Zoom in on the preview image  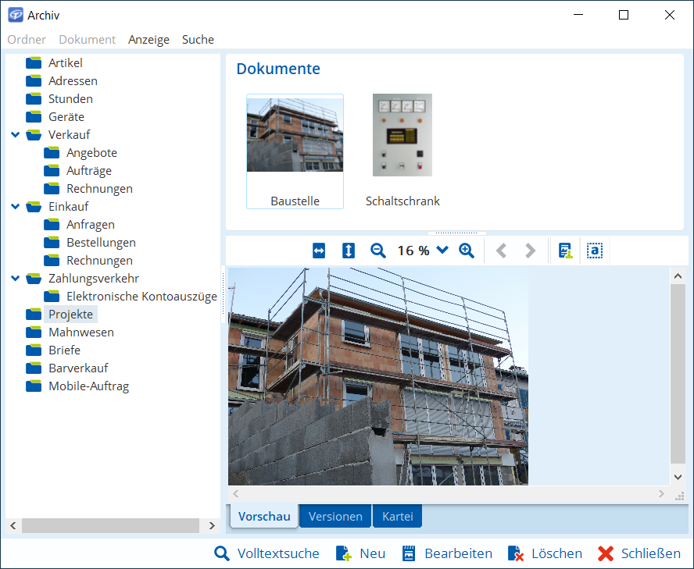click(467, 251)
